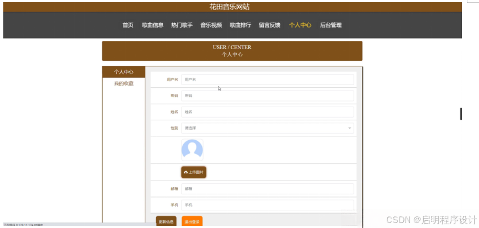Click the 上传图片 upload button
Screen dimensions: 479x228
194,172
